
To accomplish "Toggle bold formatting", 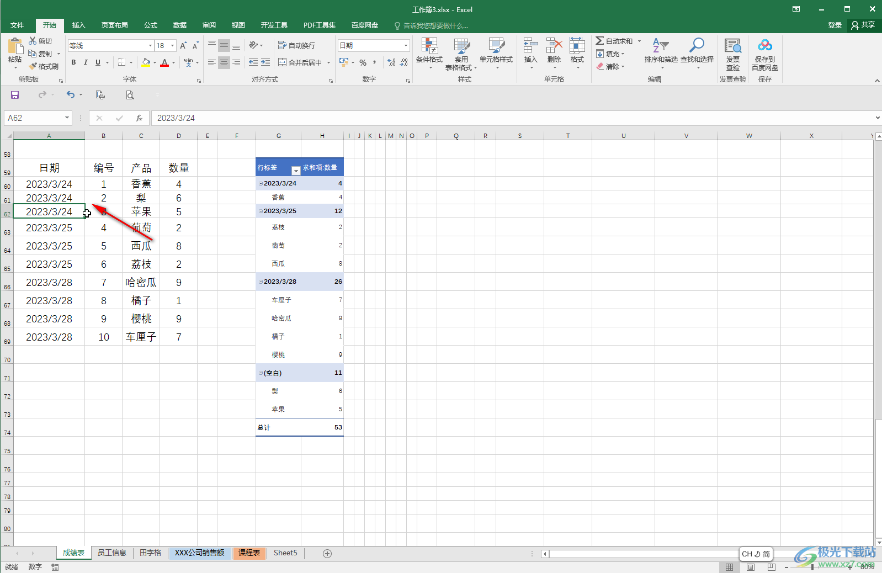I will (x=73, y=62).
